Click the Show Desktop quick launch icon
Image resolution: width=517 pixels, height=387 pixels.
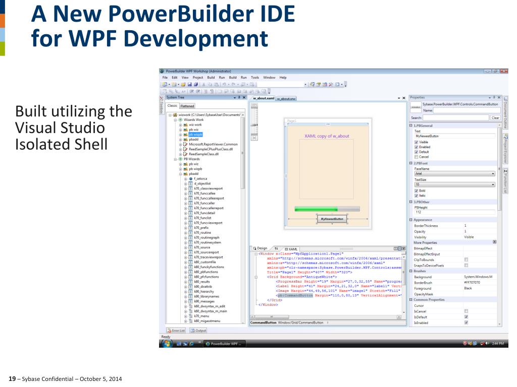tap(179, 344)
